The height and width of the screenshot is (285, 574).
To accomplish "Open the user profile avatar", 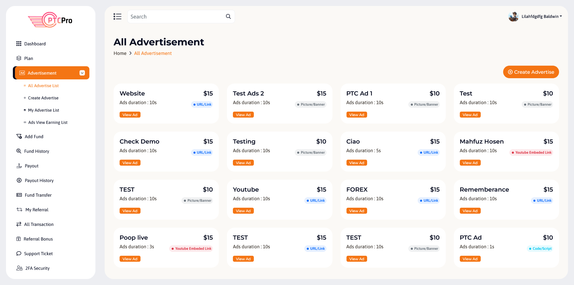I will coord(513,17).
